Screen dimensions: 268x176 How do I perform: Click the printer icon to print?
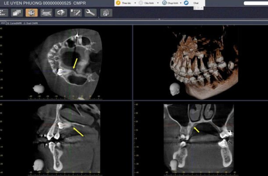click(61, 13)
